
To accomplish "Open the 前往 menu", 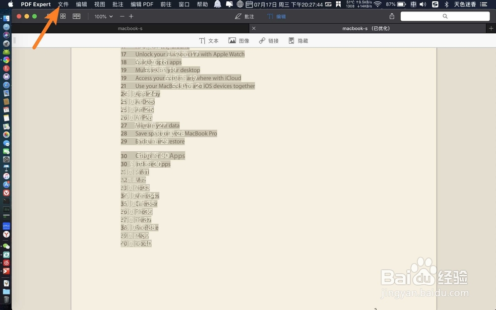I will click(166, 4).
